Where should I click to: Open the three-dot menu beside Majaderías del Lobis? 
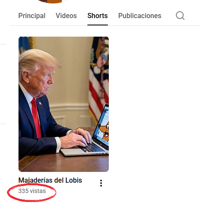click(x=101, y=183)
